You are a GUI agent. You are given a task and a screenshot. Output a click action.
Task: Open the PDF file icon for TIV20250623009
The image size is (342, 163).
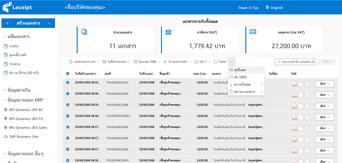pos(295,95)
